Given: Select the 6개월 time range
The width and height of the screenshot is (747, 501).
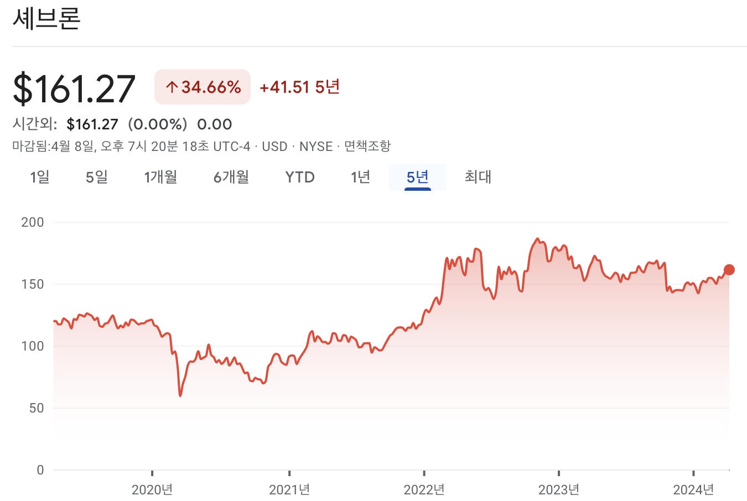Looking at the screenshot, I should [x=230, y=177].
